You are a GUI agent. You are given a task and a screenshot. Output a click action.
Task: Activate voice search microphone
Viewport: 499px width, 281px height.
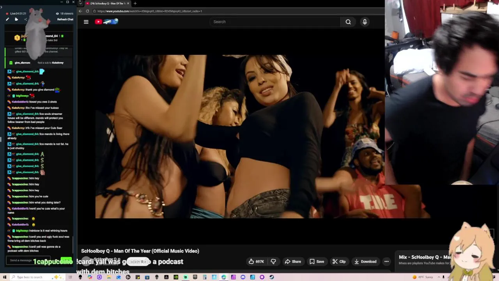point(365,22)
